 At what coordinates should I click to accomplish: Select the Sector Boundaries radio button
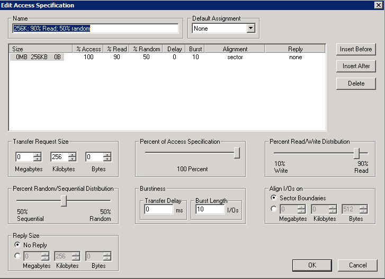(274, 198)
